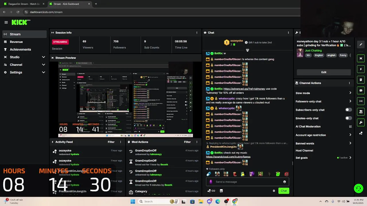Open the soundcloud.com/icutmyflaws link in chat
367x206 pixels.
(228, 157)
